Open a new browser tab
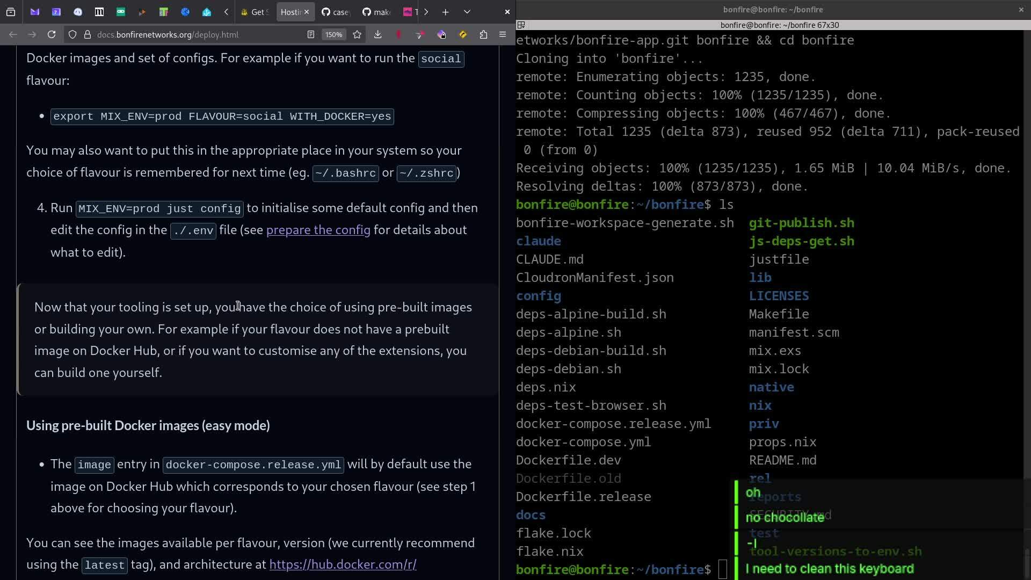1031x580 pixels. pyautogui.click(x=445, y=12)
